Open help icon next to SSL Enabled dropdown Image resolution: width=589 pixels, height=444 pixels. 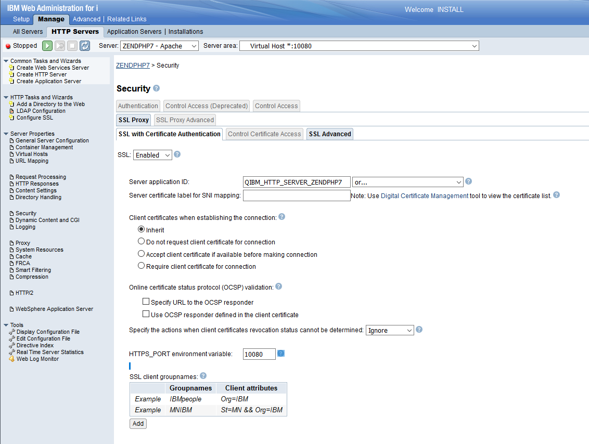177,154
